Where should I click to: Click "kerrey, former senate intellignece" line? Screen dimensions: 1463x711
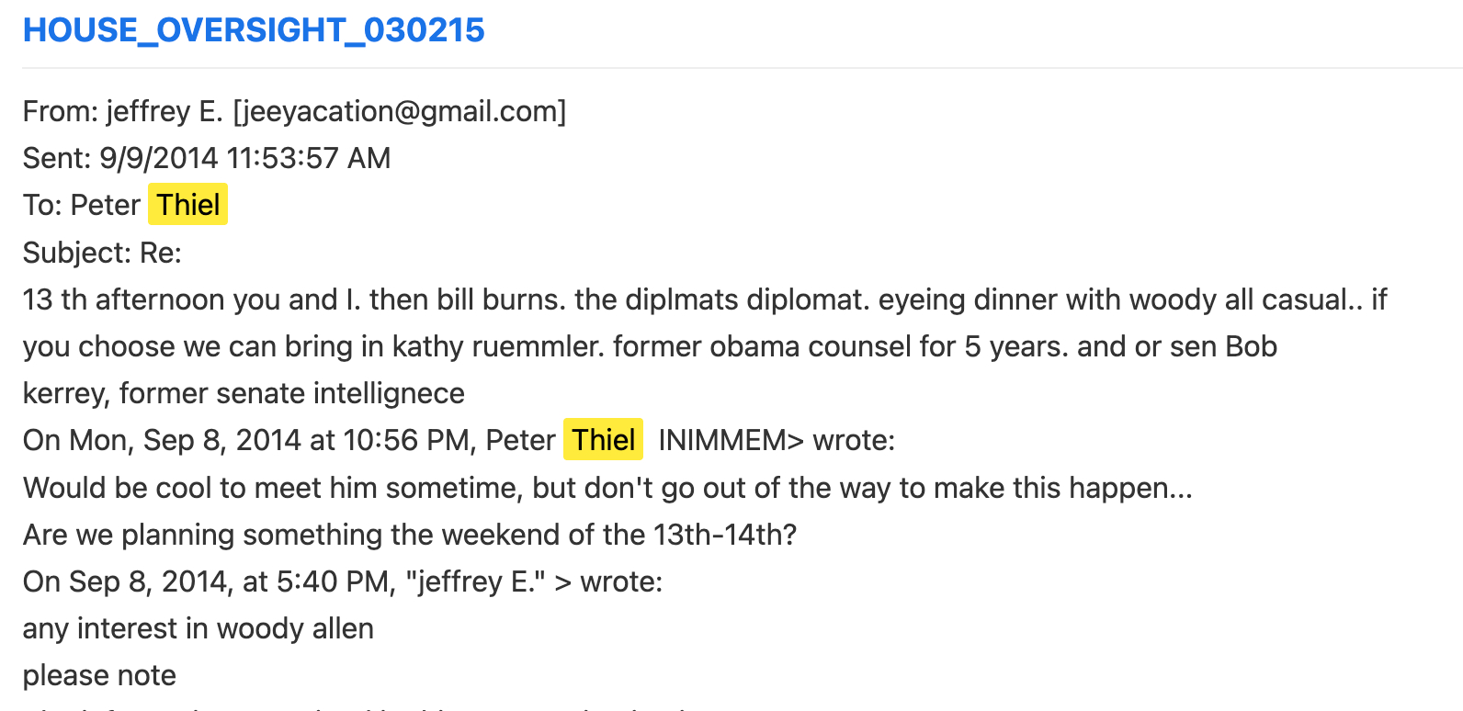pyautogui.click(x=244, y=393)
